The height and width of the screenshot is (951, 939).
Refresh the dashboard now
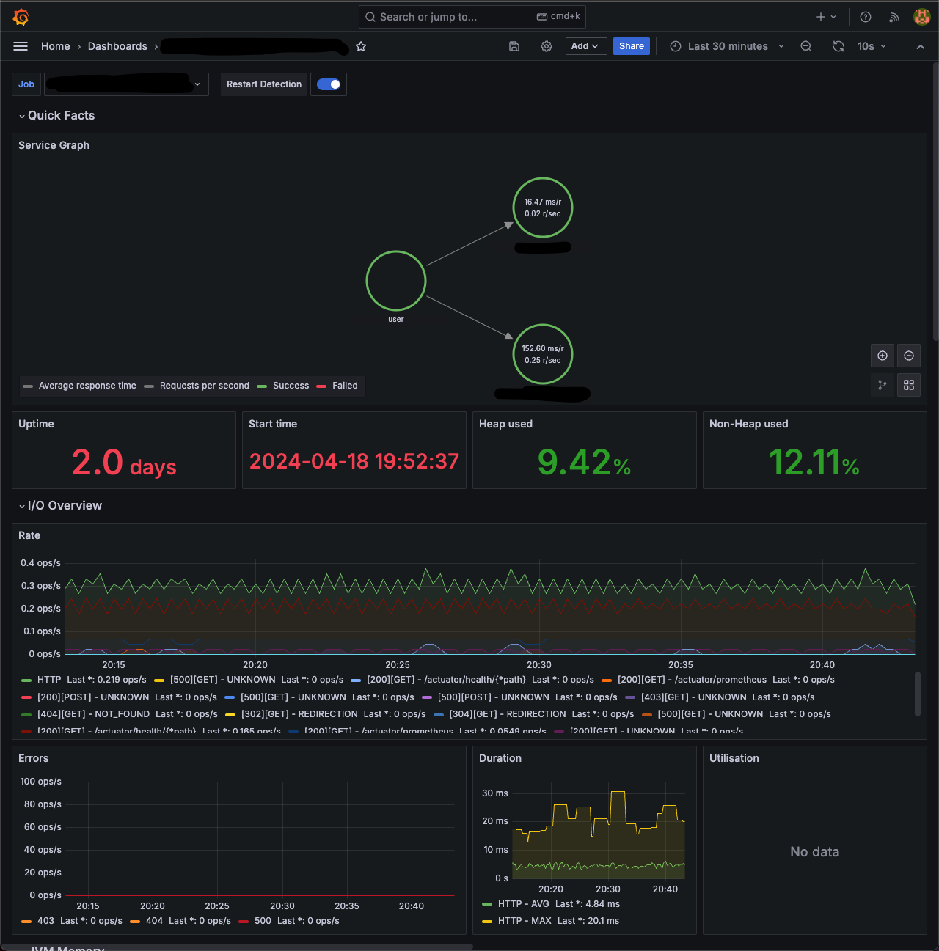[838, 46]
